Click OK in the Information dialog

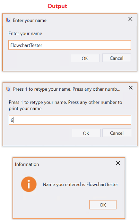103,205
